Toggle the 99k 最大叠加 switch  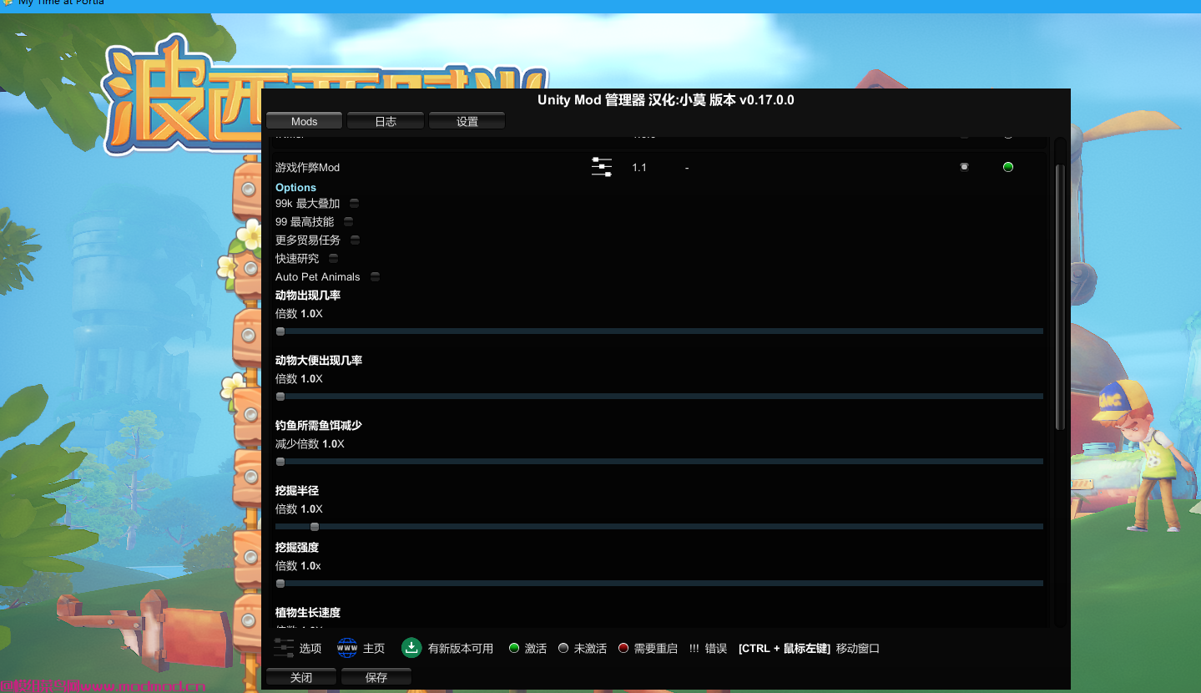click(x=353, y=203)
